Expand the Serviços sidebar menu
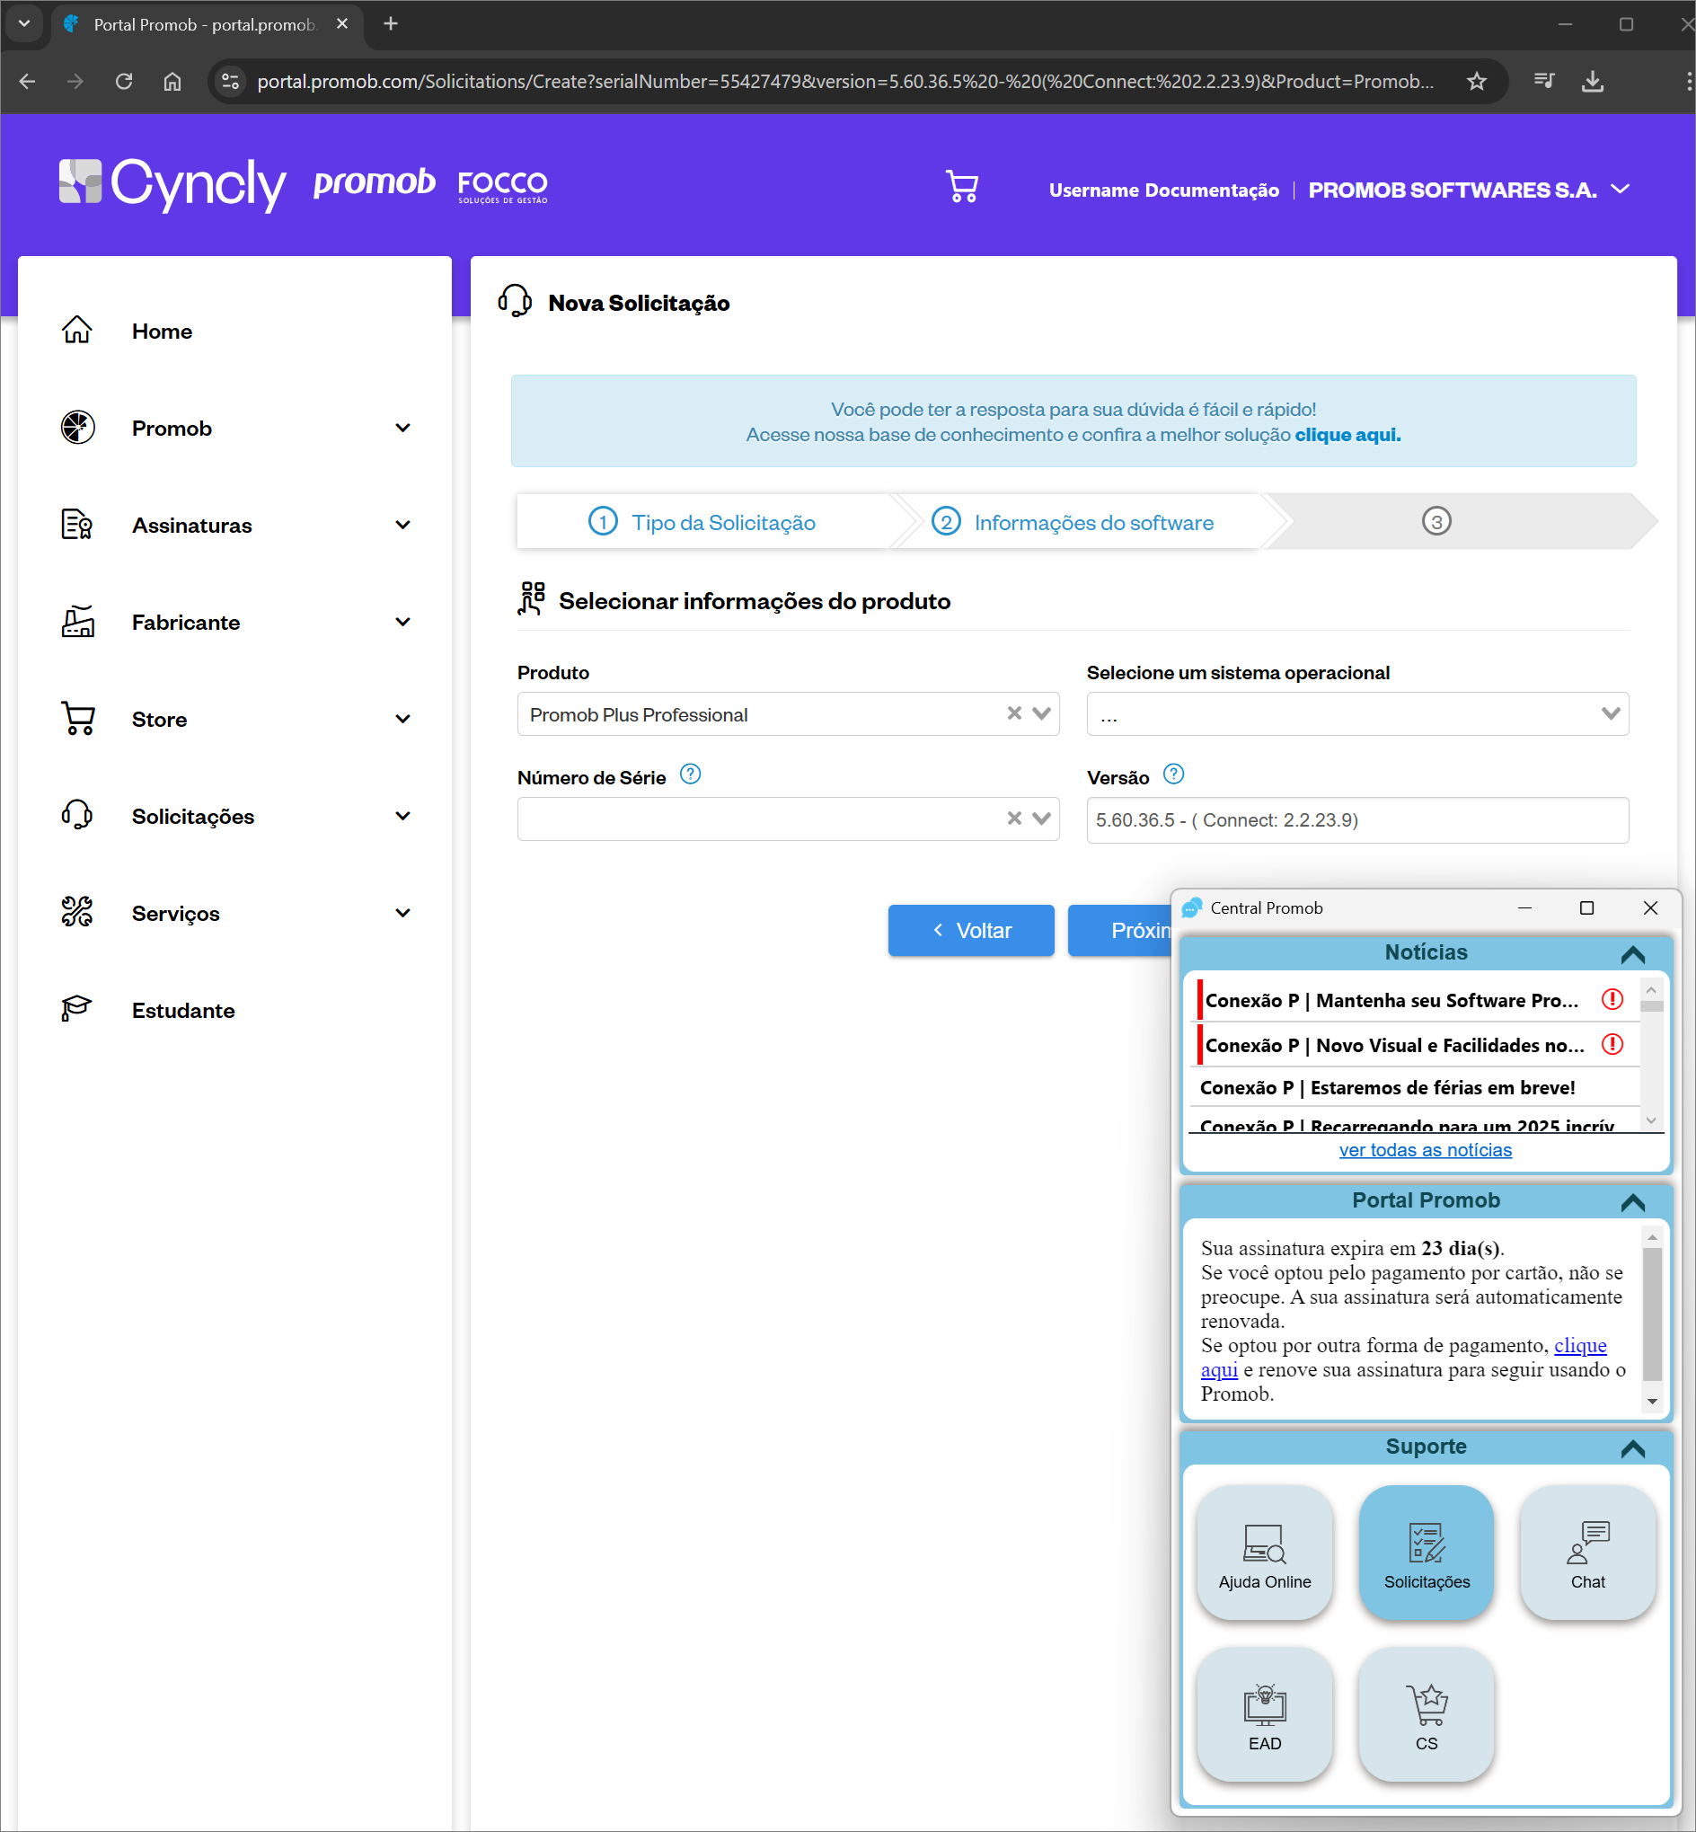This screenshot has width=1696, height=1832. (403, 912)
